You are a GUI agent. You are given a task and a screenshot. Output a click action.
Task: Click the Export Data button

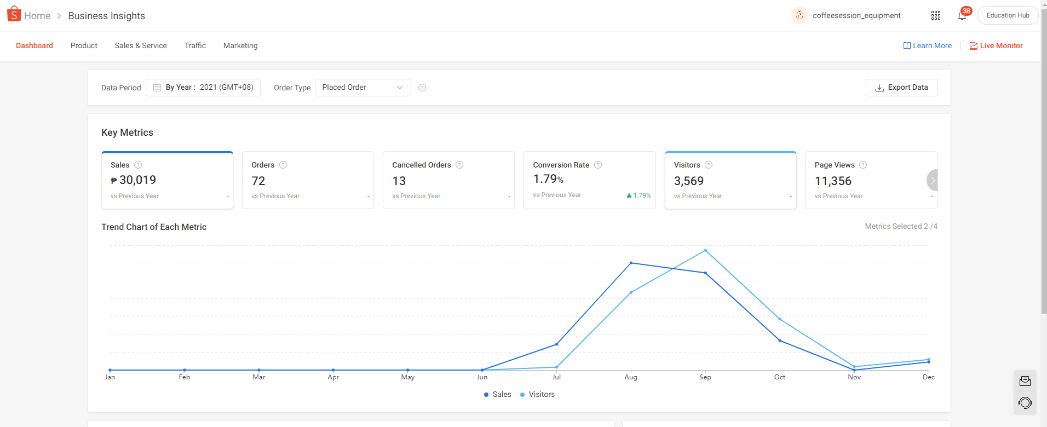pyautogui.click(x=901, y=88)
